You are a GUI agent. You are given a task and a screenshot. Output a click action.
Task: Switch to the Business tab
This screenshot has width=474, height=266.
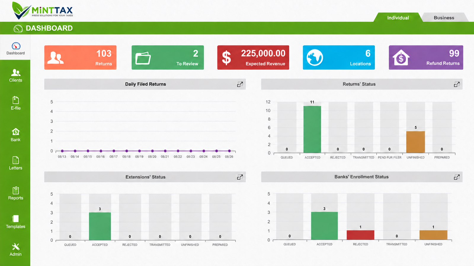tap(444, 17)
